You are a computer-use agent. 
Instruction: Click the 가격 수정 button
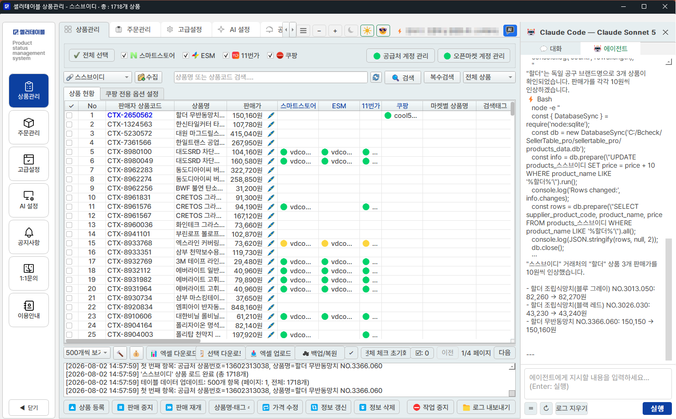[280, 407]
